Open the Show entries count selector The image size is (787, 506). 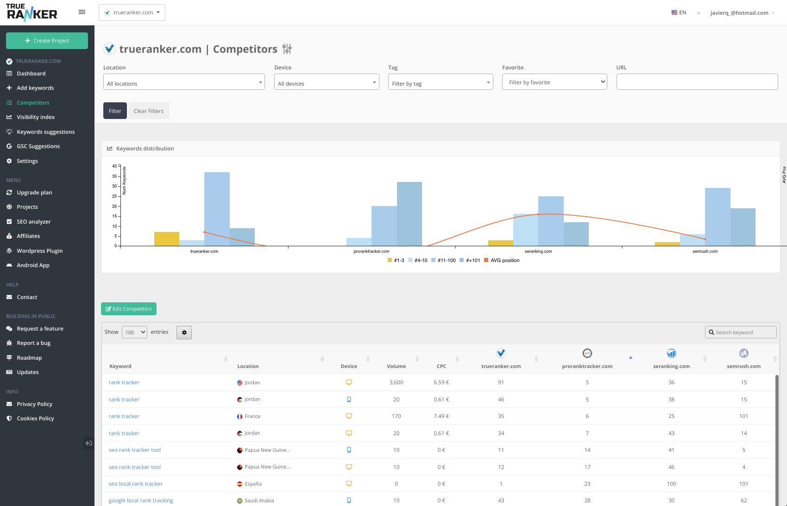pyautogui.click(x=134, y=332)
